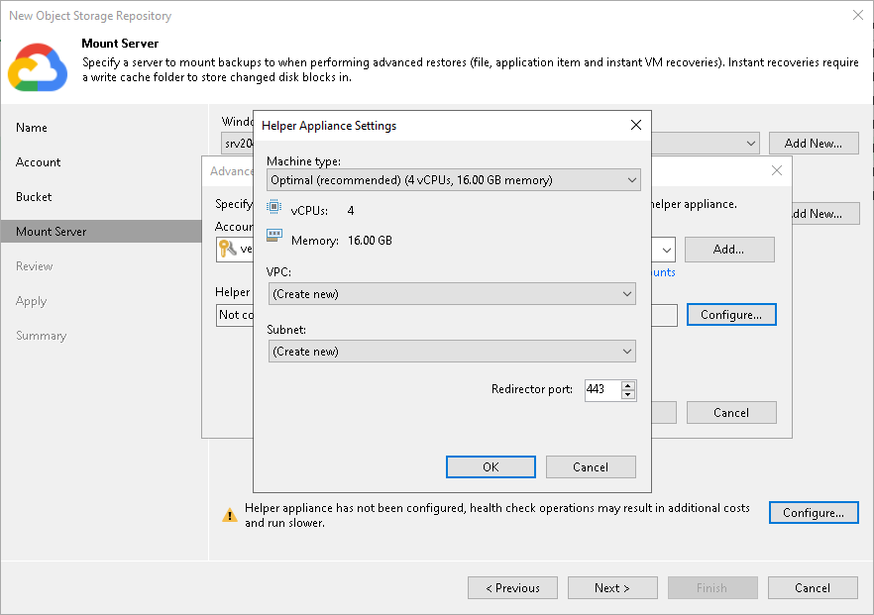Select the Name step in the wizard
The height and width of the screenshot is (615, 874).
coord(31,127)
